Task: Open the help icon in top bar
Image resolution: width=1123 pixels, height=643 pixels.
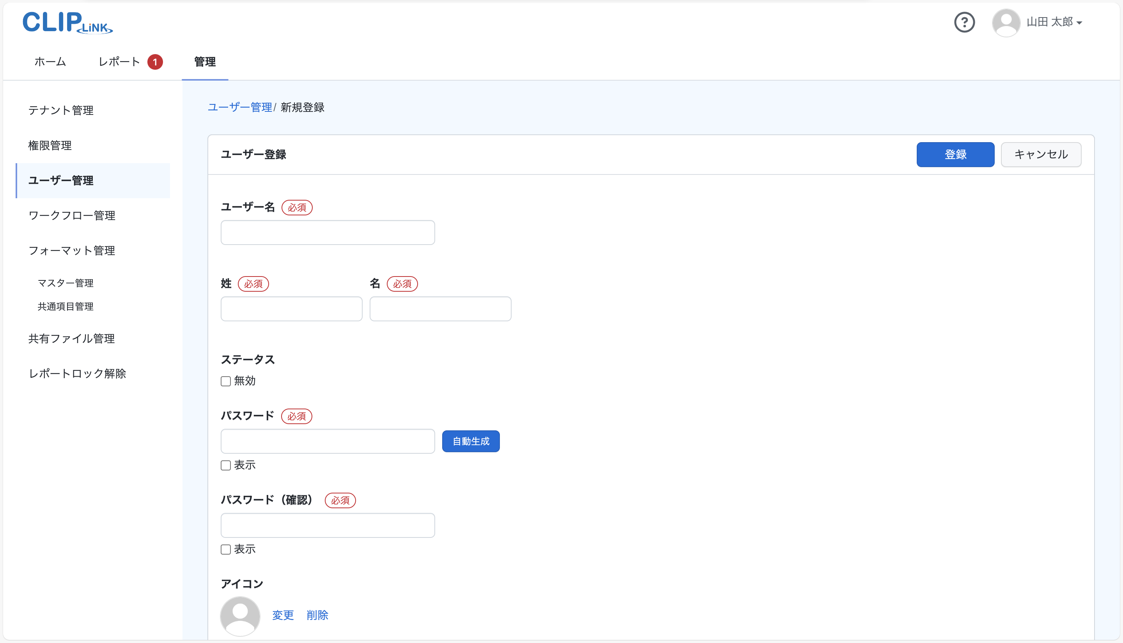Action: (965, 22)
